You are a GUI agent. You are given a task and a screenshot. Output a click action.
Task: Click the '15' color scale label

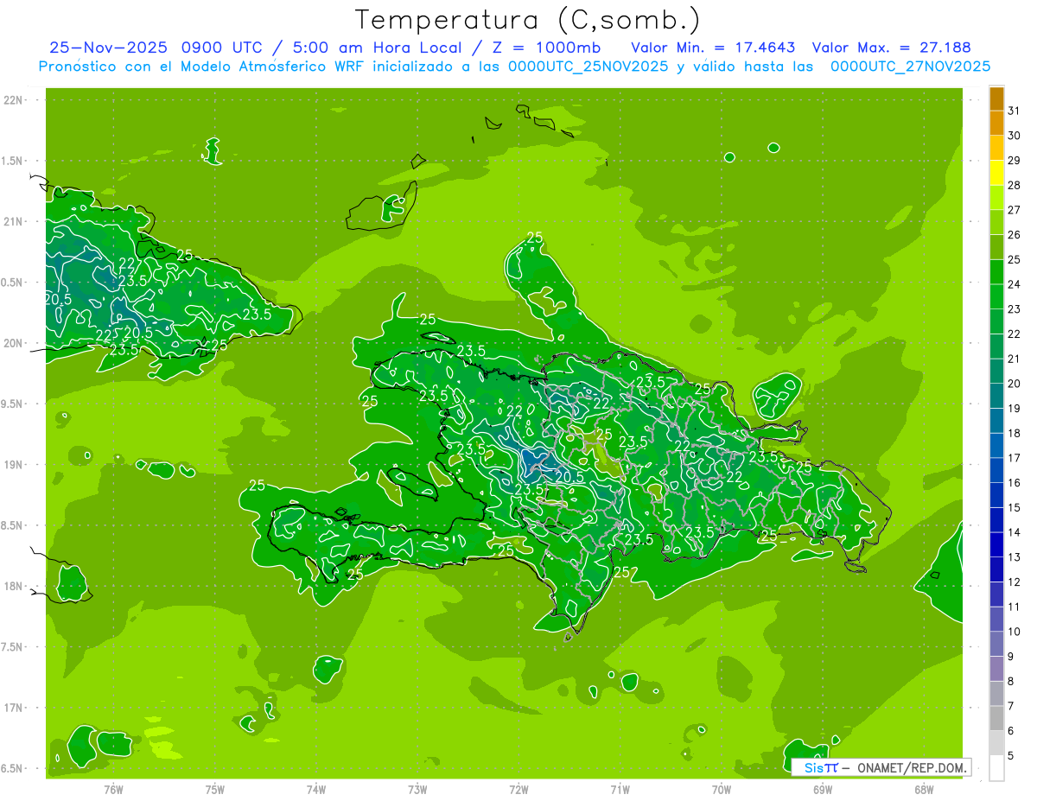click(x=1015, y=508)
